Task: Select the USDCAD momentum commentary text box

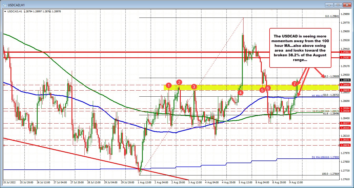Action: click(300, 48)
